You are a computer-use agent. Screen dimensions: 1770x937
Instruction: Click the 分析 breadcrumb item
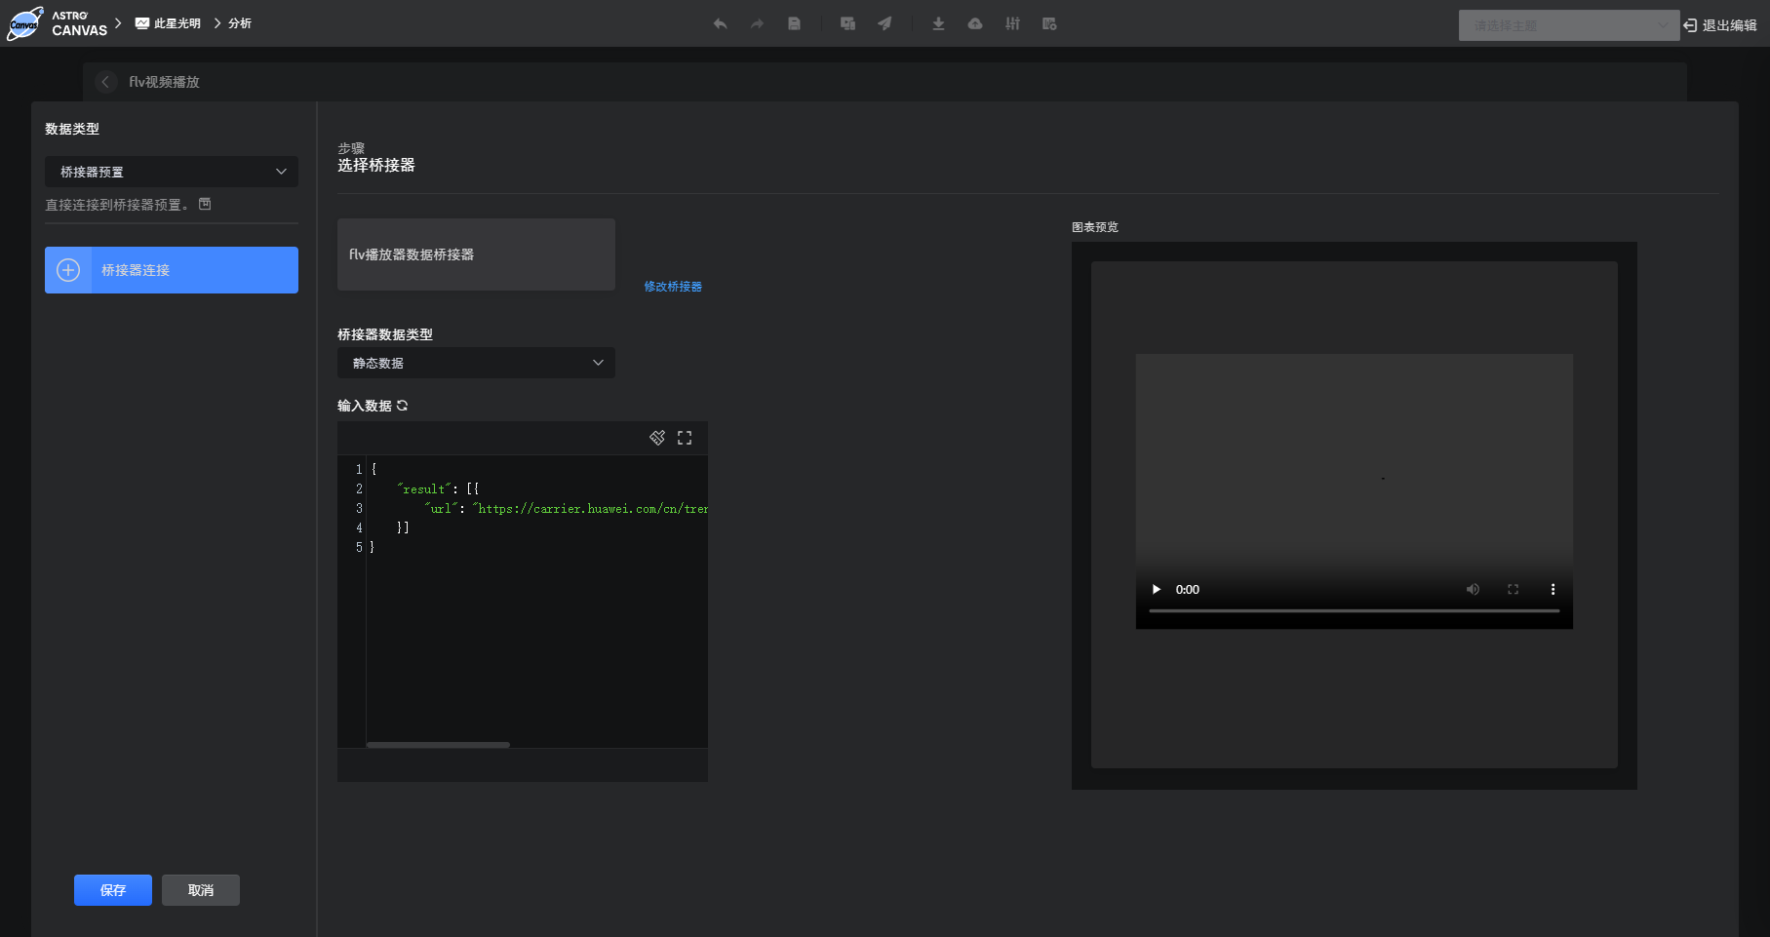coord(240,23)
